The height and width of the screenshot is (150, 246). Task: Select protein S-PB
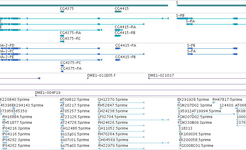pyautogui.click(x=191, y=45)
